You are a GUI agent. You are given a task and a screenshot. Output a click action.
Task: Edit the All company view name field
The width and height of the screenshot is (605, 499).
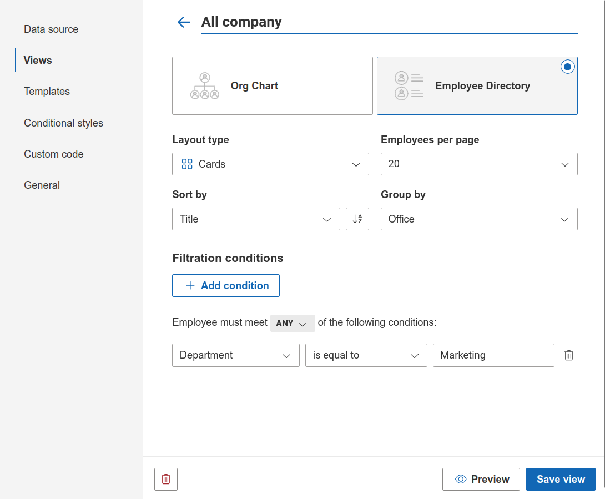(x=389, y=22)
